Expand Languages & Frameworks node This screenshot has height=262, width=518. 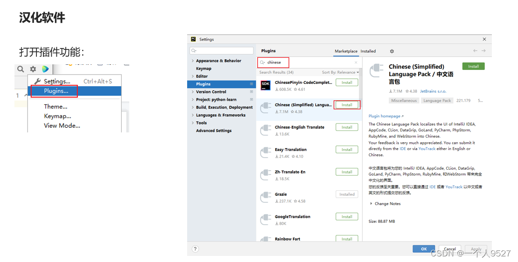coord(193,115)
